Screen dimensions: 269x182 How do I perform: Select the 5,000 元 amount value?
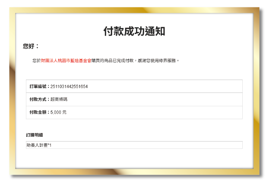tap(59, 112)
